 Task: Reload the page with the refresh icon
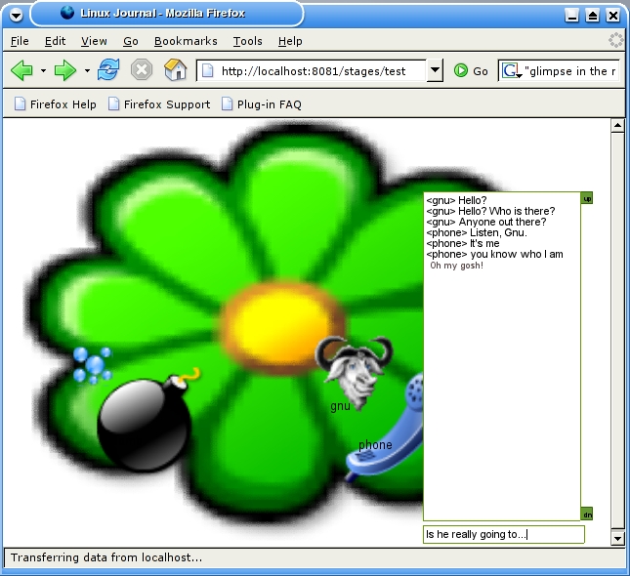[x=107, y=70]
